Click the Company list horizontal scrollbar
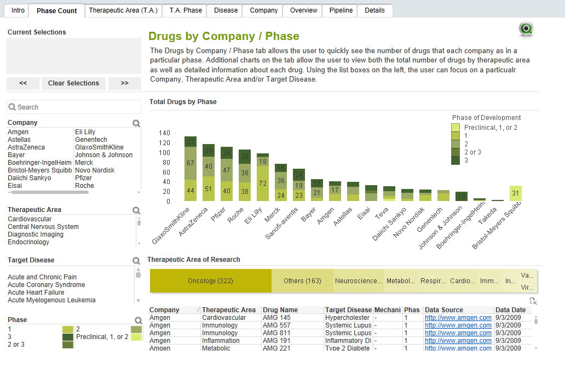The height and width of the screenshot is (390, 565). click(50, 192)
